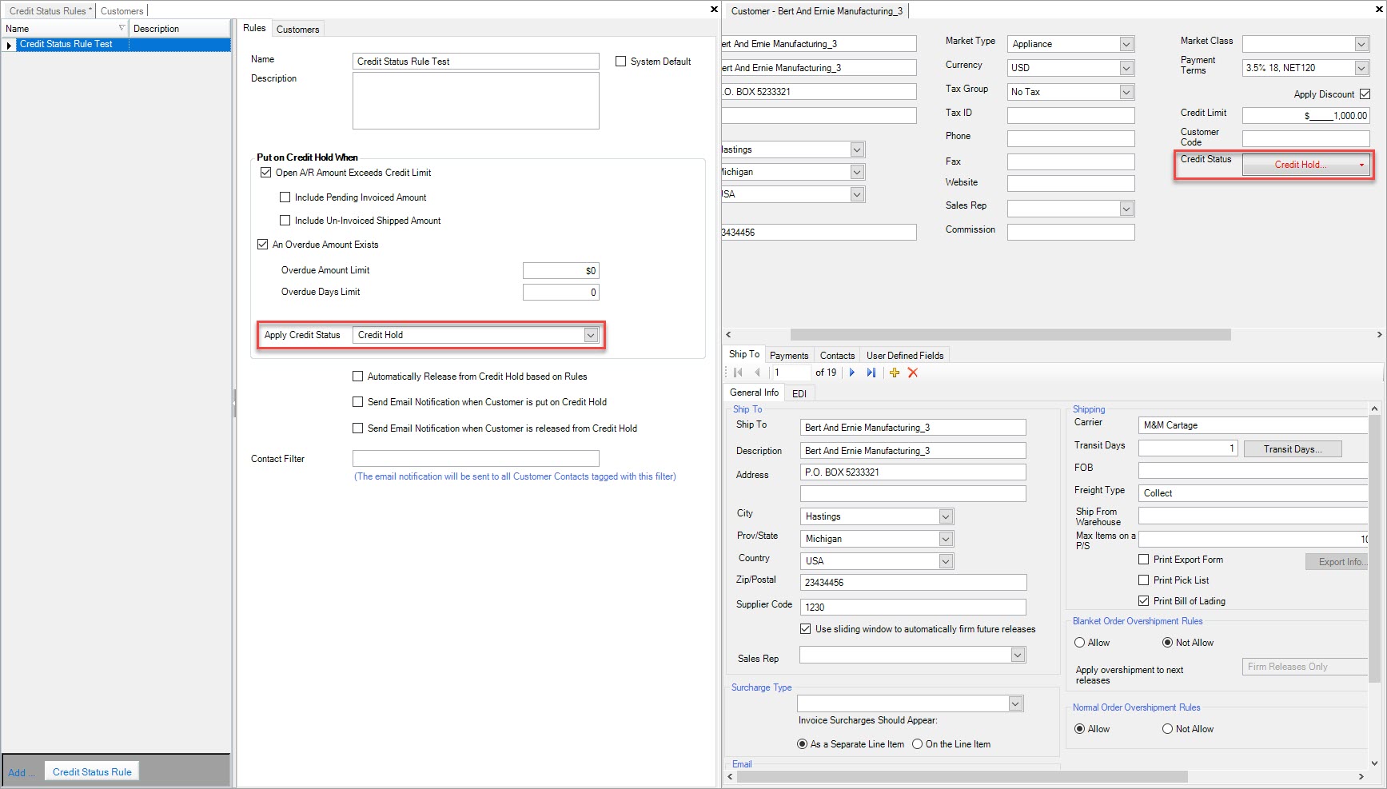Close the Customer window
The image size is (1387, 789).
tap(1377, 10)
